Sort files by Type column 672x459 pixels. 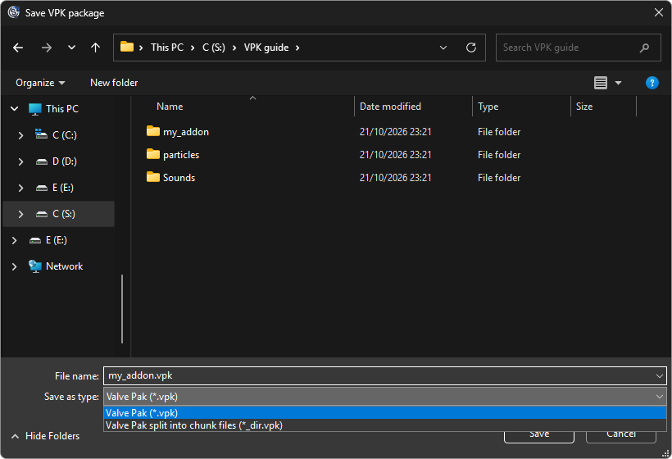click(x=488, y=107)
